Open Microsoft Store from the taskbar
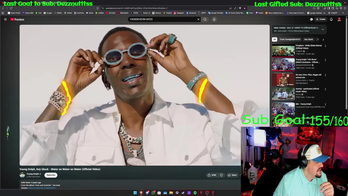348x196 pixels. click(159, 193)
